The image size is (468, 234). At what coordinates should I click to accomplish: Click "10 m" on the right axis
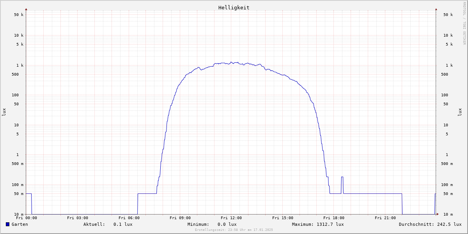(448, 214)
